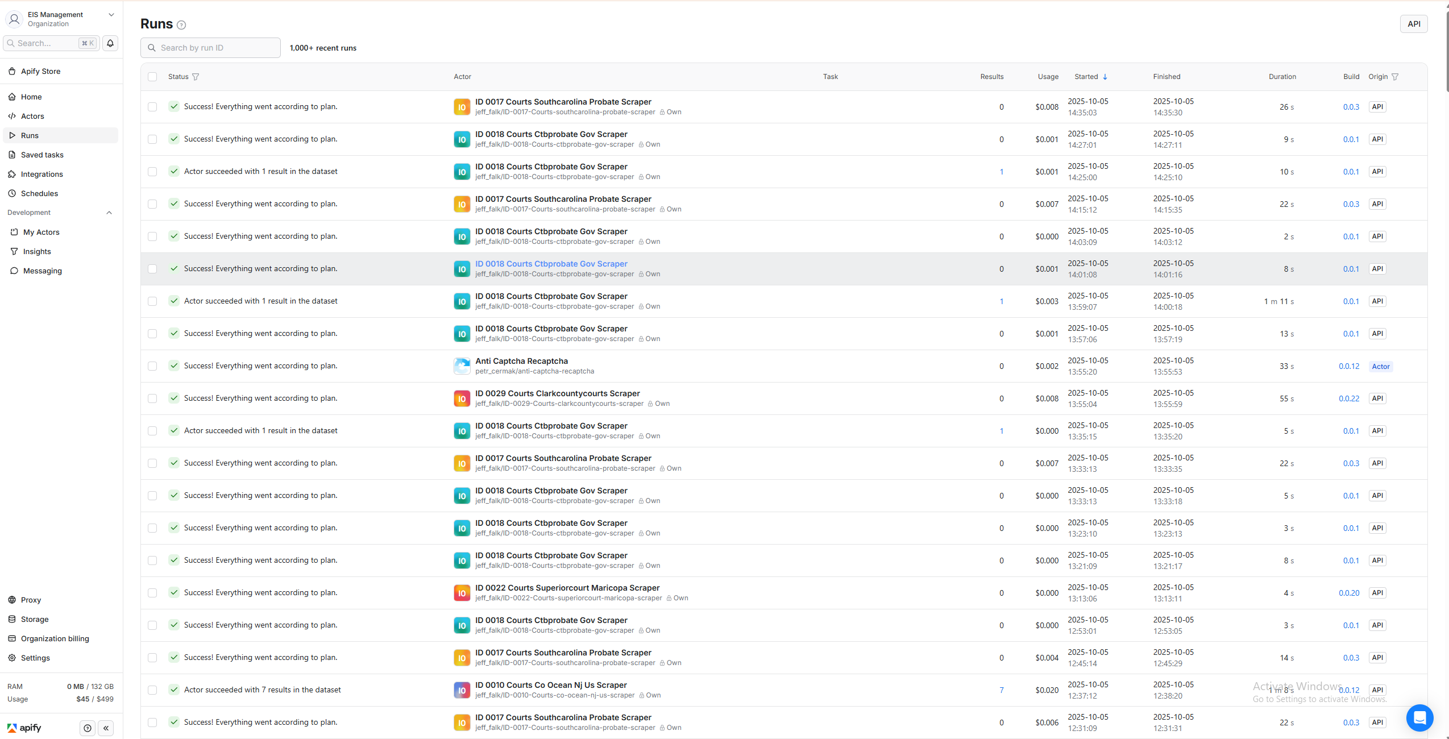Open build 0.0.12 of the Anti Captcha run
The height and width of the screenshot is (739, 1449).
point(1349,366)
